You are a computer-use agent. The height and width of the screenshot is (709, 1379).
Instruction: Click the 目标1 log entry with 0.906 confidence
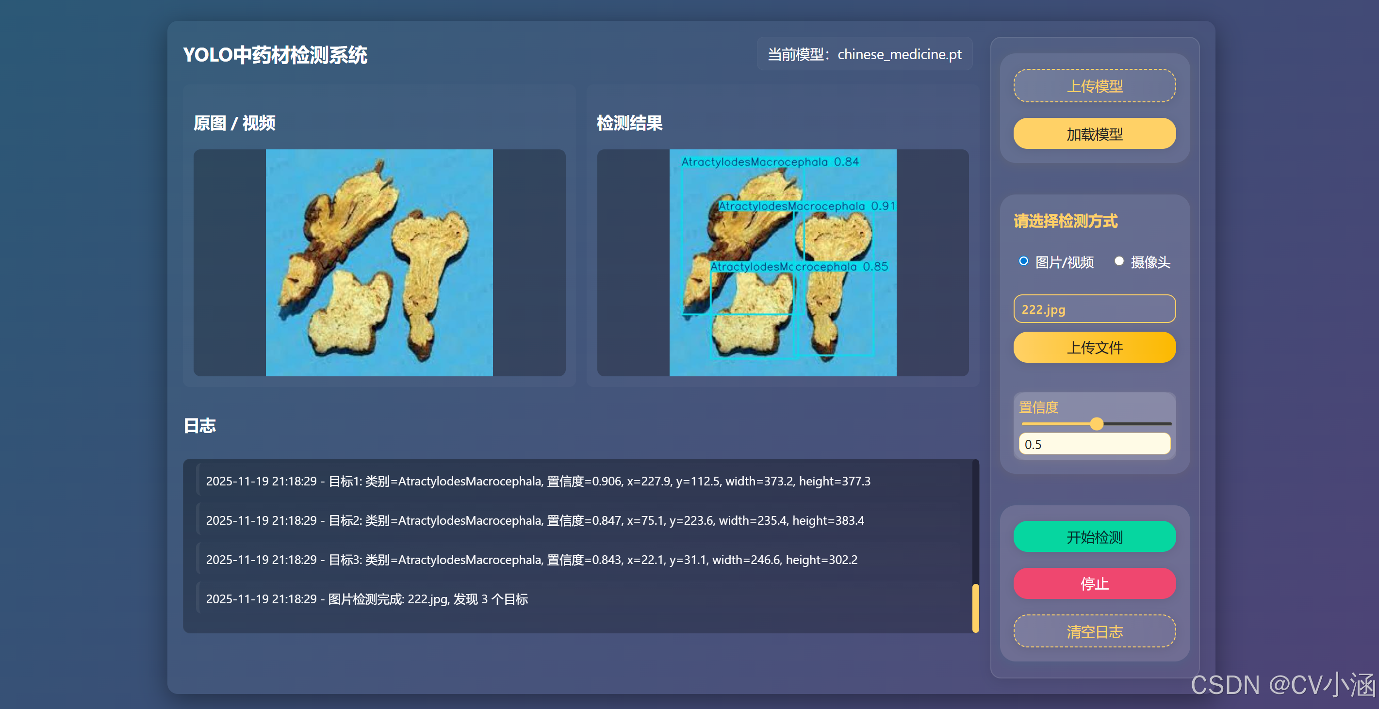(538, 481)
